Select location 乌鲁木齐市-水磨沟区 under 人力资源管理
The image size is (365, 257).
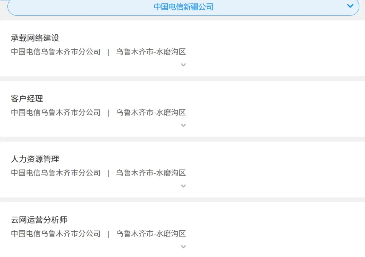coord(151,173)
